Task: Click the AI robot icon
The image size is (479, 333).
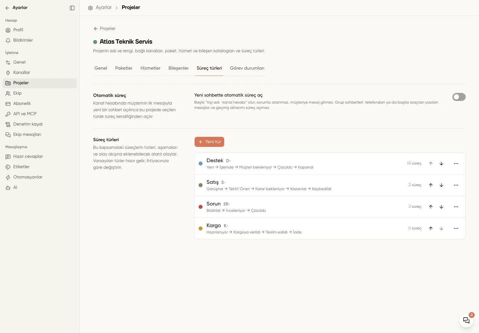Action: point(8,187)
